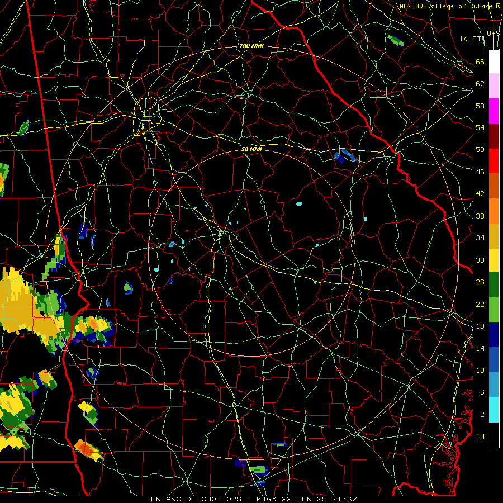This screenshot has height=503, width=503.
Task: Click the [K FT] units label
Action: (x=472, y=39)
